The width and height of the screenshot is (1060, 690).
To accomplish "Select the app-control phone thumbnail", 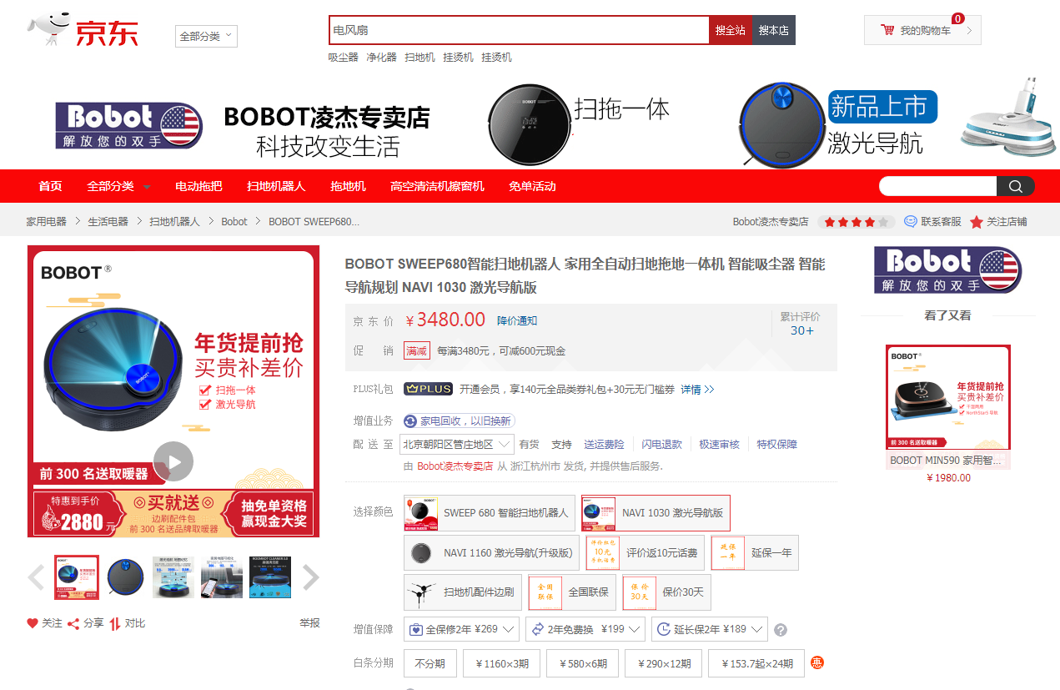I will click(222, 577).
